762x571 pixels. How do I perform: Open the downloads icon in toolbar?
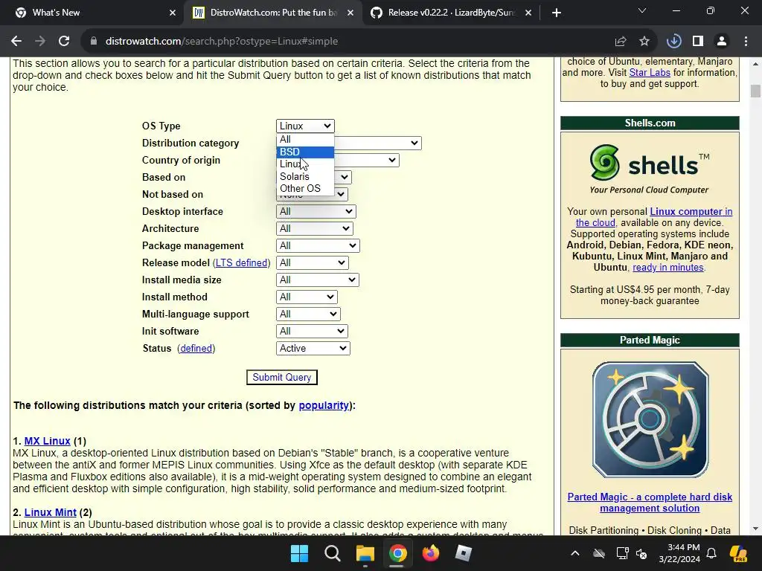click(673, 42)
